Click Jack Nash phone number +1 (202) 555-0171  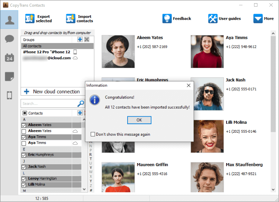tap(241, 89)
